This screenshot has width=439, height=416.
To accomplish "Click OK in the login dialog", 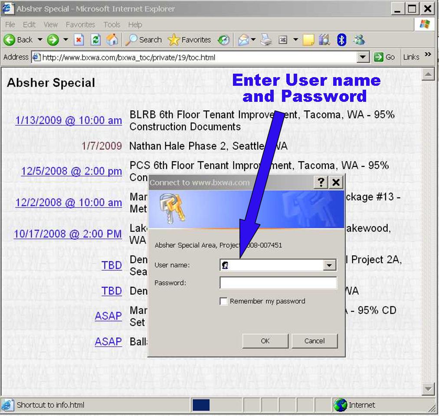I will pyautogui.click(x=265, y=341).
